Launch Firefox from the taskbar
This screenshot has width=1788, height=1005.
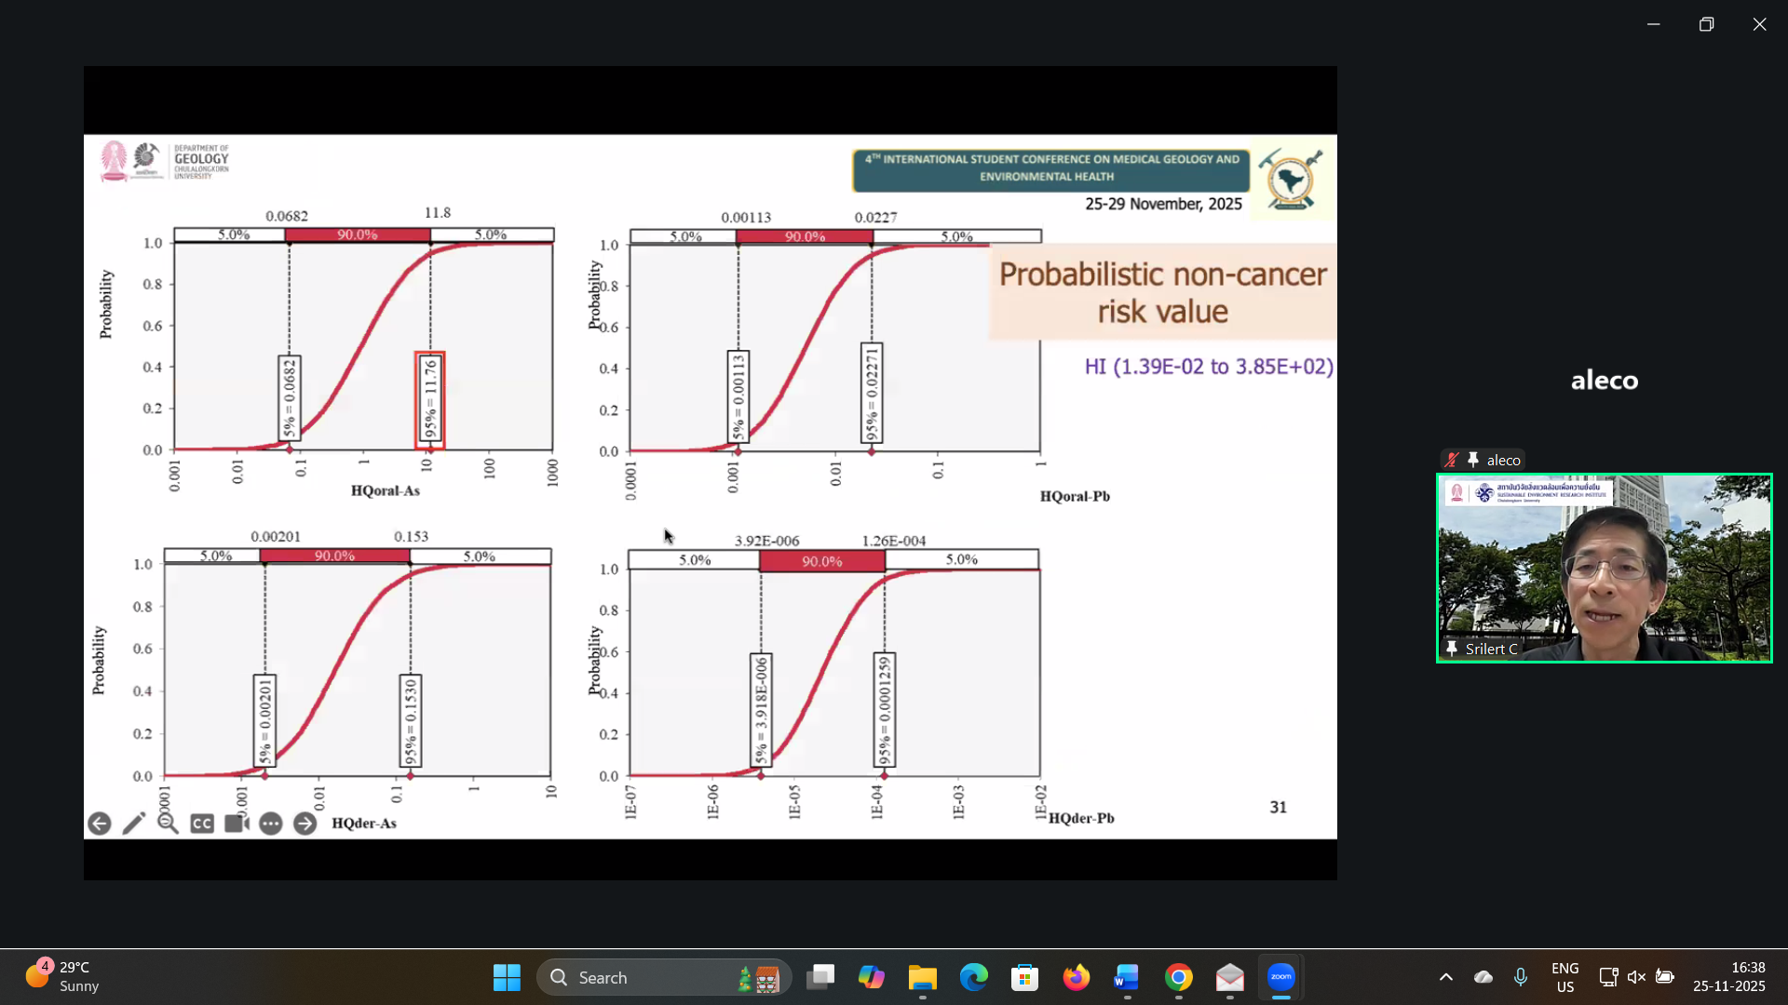pyautogui.click(x=1076, y=977)
